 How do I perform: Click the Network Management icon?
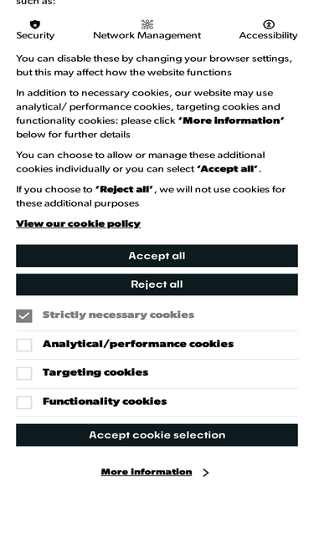pyautogui.click(x=147, y=24)
